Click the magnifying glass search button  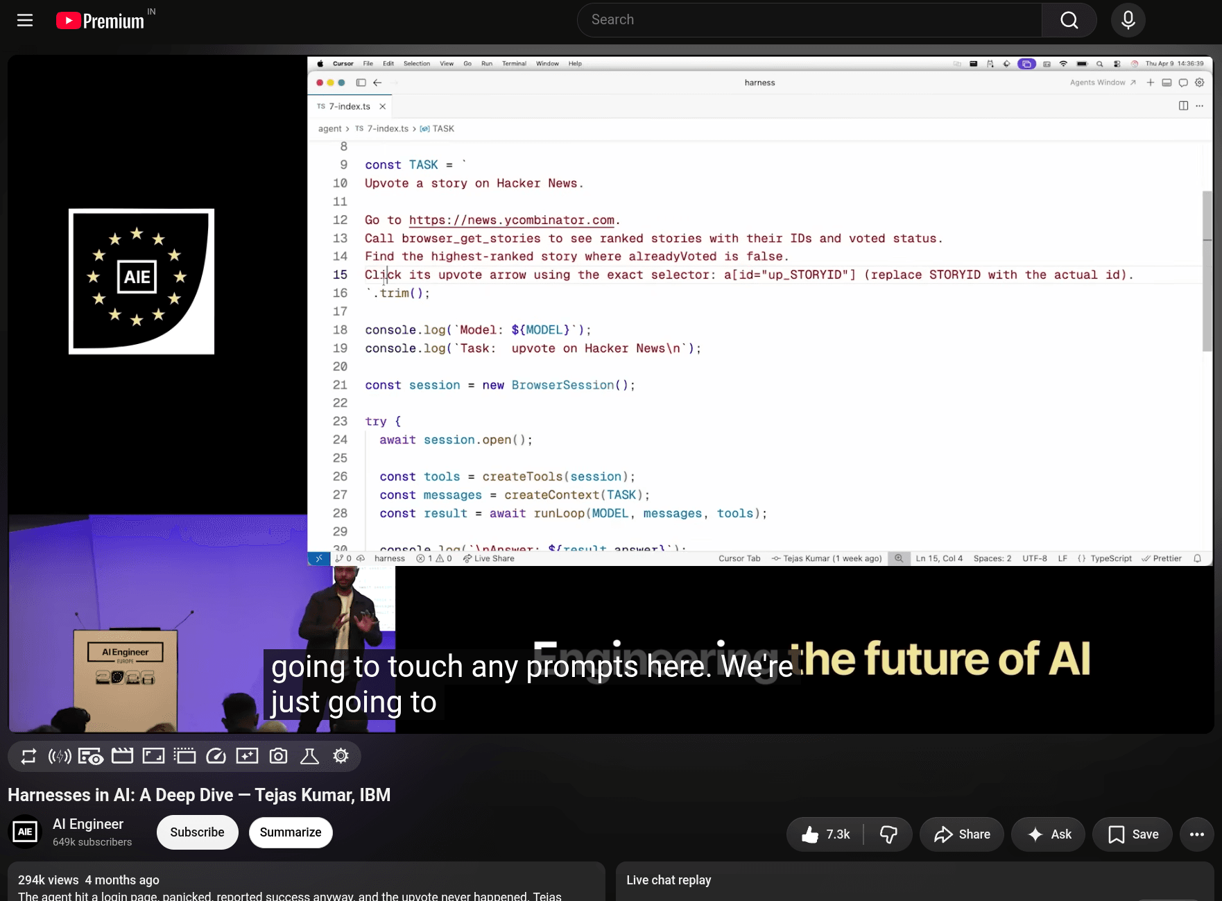[x=1069, y=20]
